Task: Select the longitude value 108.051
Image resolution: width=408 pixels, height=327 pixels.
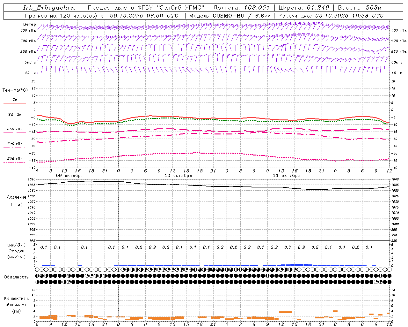Action: [x=257, y=8]
